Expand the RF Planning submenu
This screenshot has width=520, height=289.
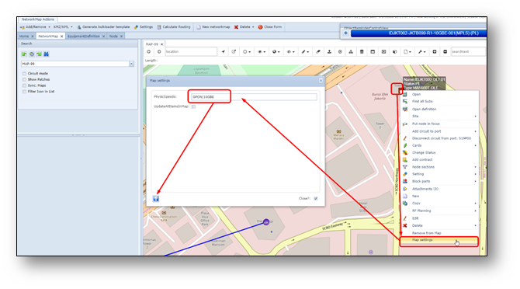tap(439, 211)
